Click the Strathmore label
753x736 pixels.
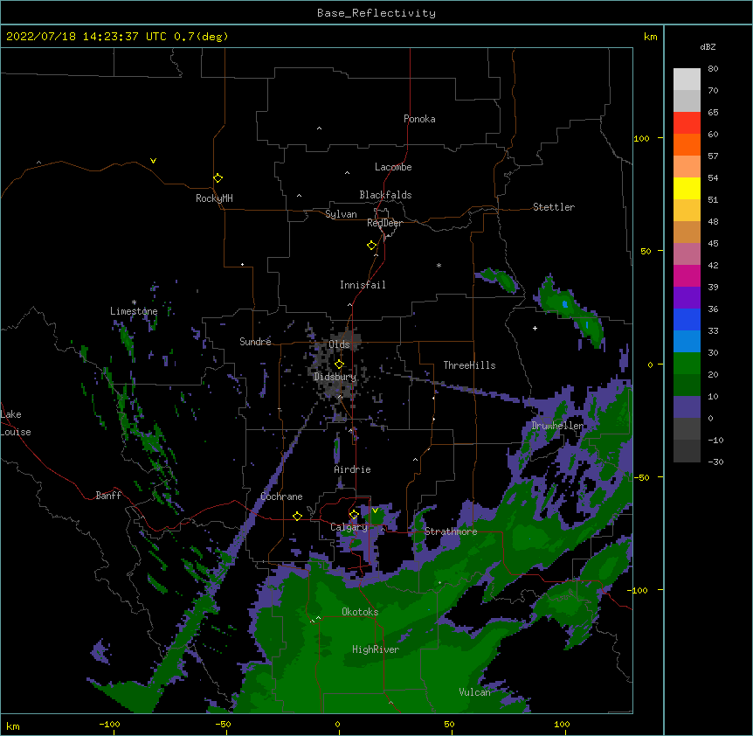coord(451,531)
